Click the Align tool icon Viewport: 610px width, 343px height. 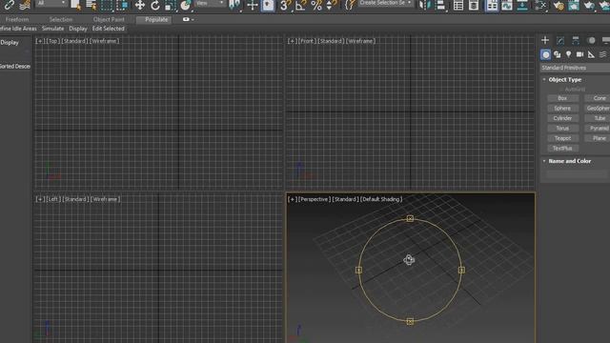[440, 5]
